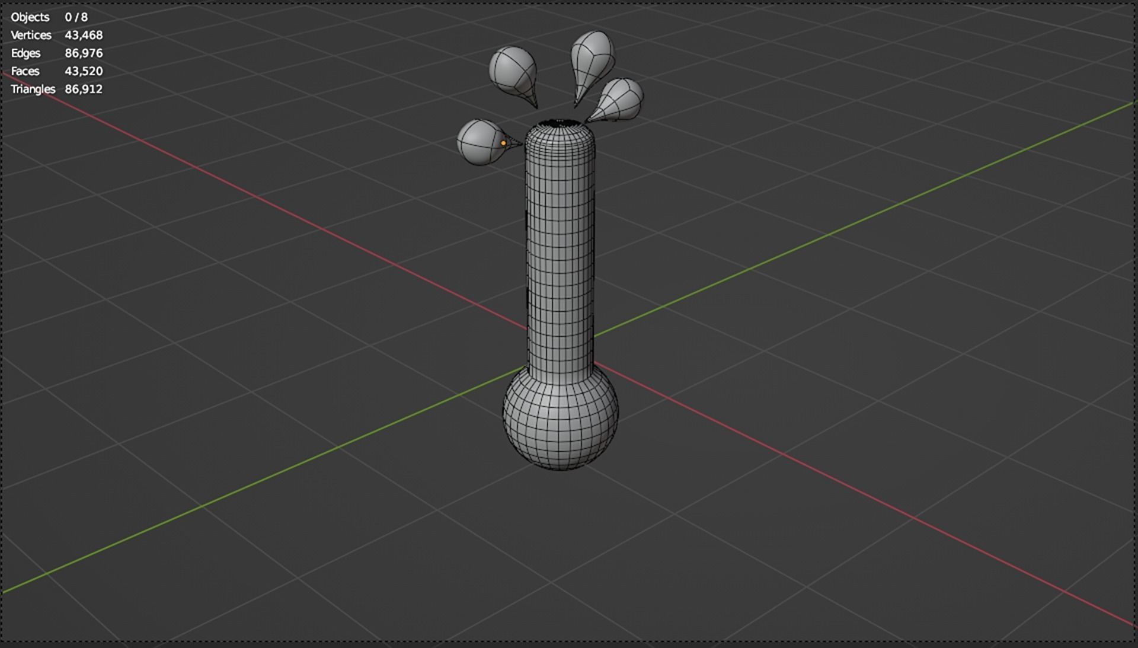The image size is (1138, 648).
Task: Select the top-left water droplet mesh
Action: (512, 69)
